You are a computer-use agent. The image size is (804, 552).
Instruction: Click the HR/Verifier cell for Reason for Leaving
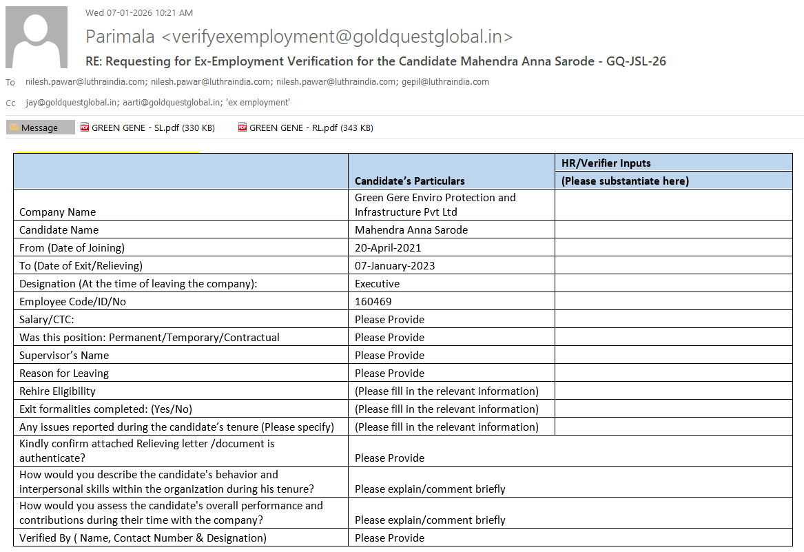pos(673,373)
